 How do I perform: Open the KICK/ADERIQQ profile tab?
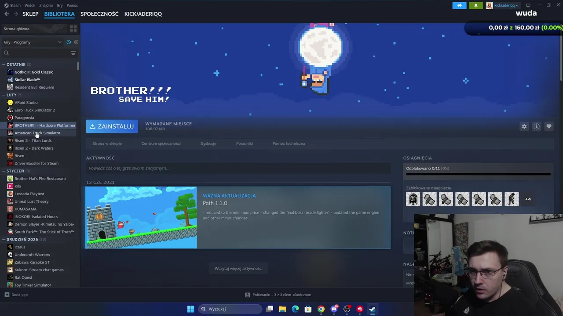coord(143,14)
